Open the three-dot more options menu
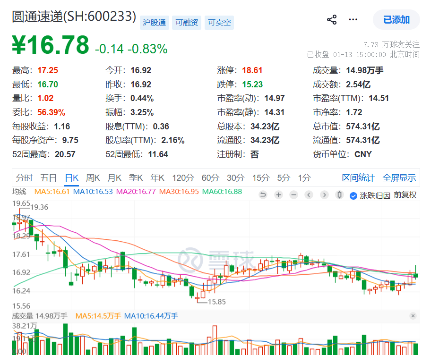422x355 pixels. pyautogui.click(x=353, y=20)
